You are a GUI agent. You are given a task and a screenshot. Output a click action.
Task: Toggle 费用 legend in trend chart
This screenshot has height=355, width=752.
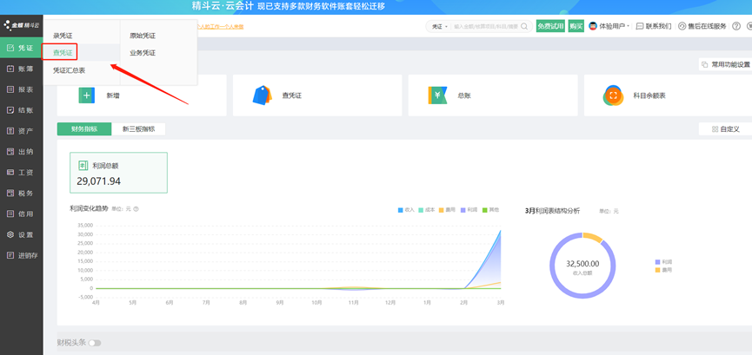pyautogui.click(x=448, y=209)
